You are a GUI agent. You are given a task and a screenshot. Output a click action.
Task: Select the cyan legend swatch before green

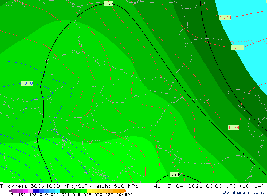pos(57,191)
